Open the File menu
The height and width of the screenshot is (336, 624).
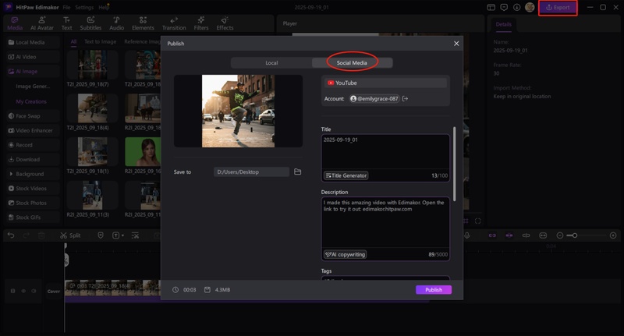[66, 7]
